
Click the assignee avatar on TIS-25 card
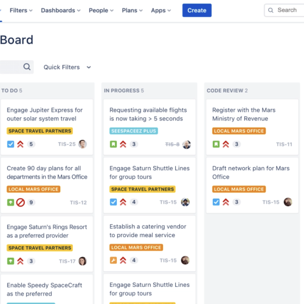(83, 144)
